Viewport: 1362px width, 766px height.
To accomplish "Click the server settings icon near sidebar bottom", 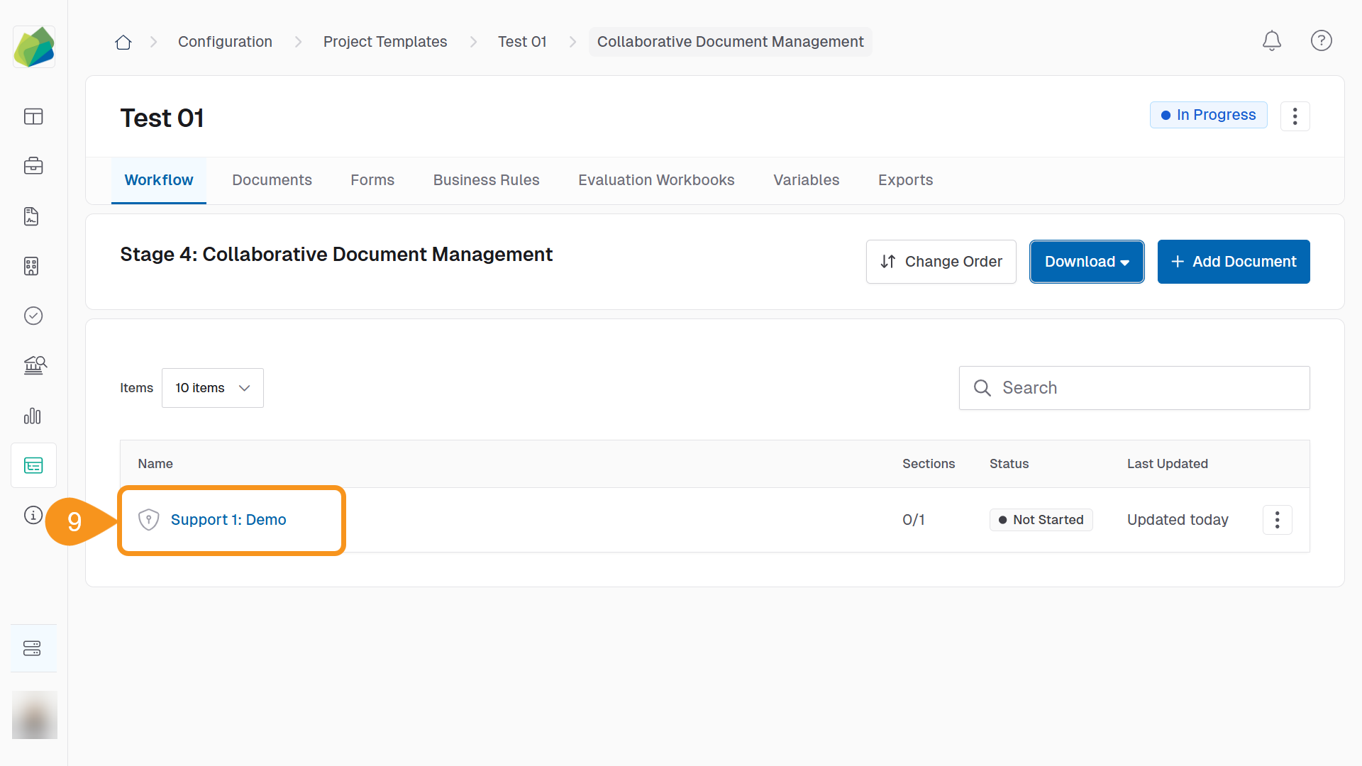I will (33, 648).
